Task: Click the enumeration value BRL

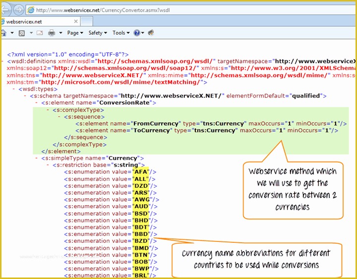Action: (141, 276)
